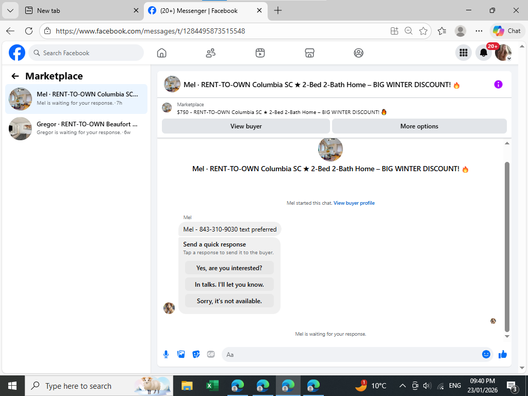The width and height of the screenshot is (528, 396).
Task: Refresh the page
Action: (29, 31)
